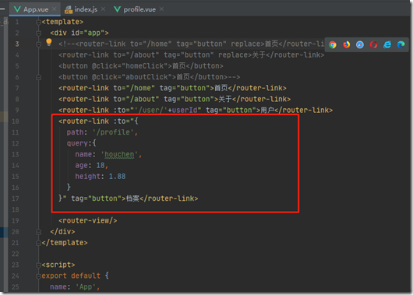Switch to the App.vue tab
The height and width of the screenshot is (295, 413).
click(x=36, y=9)
